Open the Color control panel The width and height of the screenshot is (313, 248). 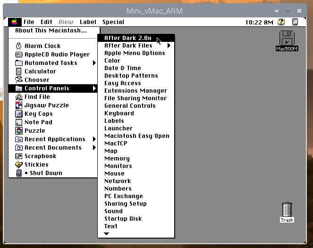click(136, 61)
